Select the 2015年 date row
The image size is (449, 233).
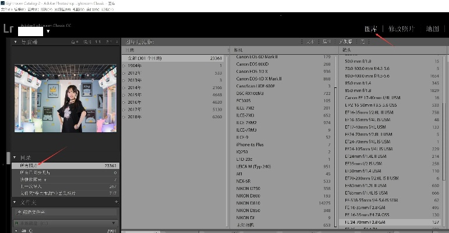coord(173,95)
